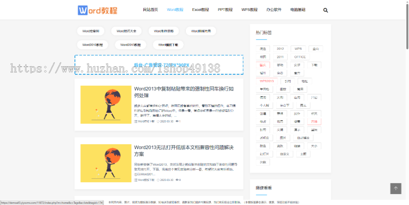Select the Word排版布局 category pill
The width and height of the screenshot is (409, 205).
201,31
